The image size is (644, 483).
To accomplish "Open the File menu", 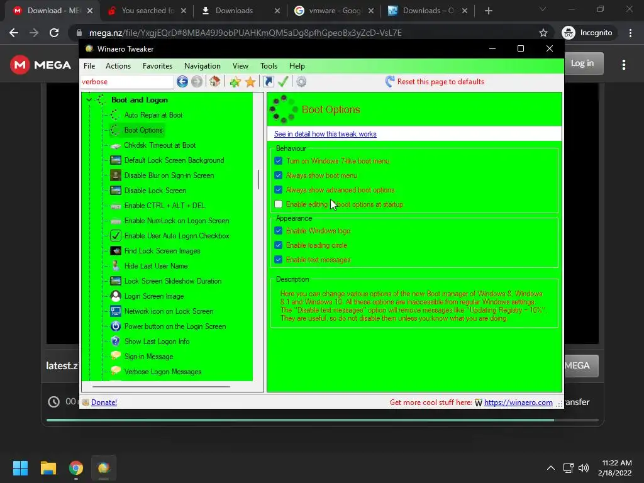I will click(x=89, y=65).
